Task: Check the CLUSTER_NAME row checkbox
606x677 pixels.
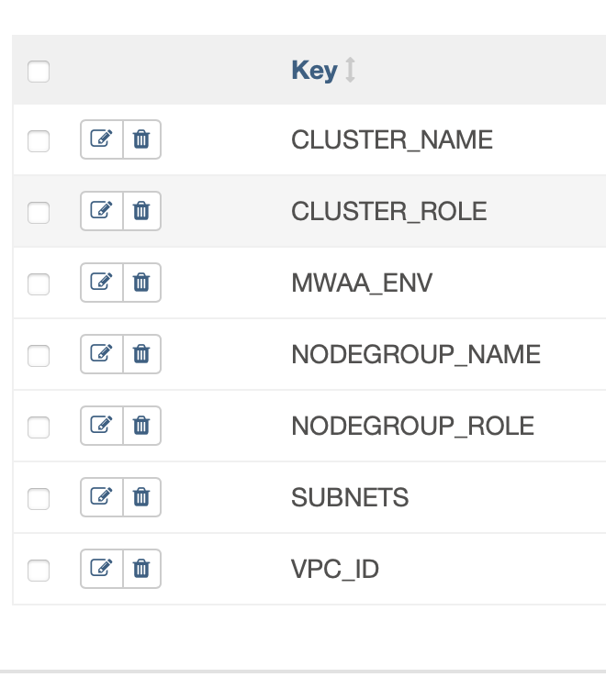Action: pyautogui.click(x=39, y=141)
